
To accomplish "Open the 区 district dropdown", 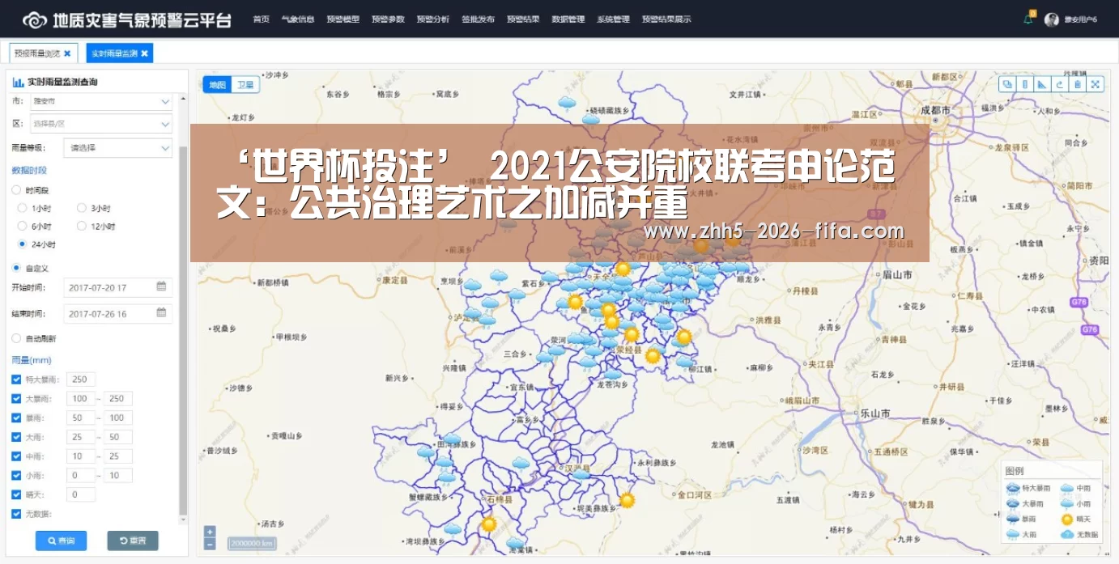I will point(101,124).
